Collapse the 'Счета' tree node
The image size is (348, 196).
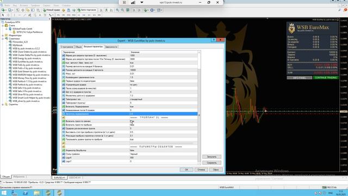(x=3, y=26)
